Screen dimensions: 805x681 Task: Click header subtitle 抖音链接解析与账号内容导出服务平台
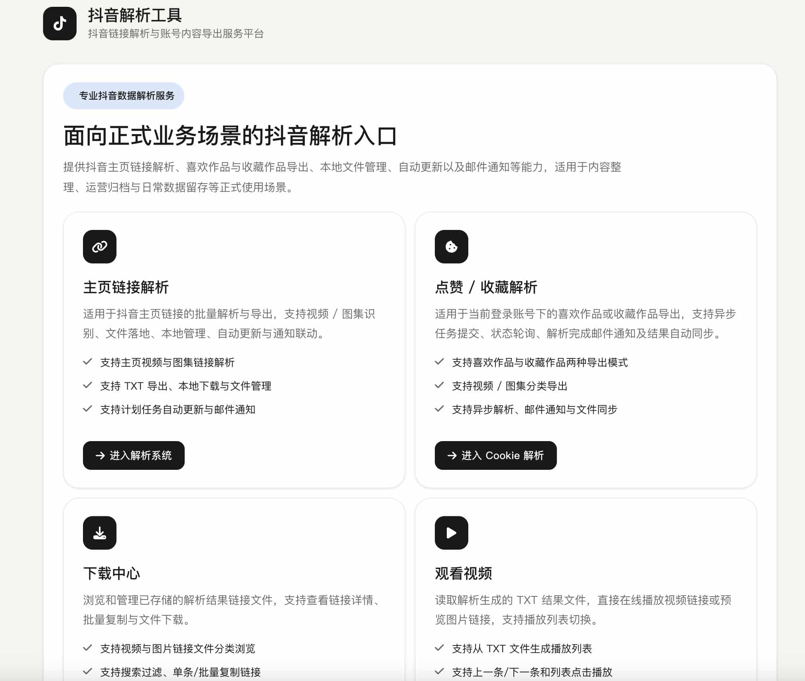[176, 34]
